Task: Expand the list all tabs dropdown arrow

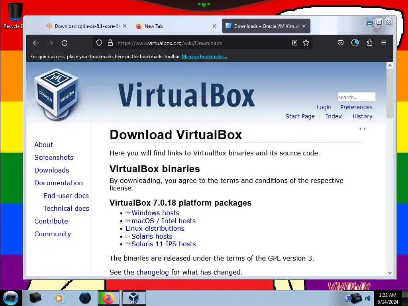Action: coord(341,26)
